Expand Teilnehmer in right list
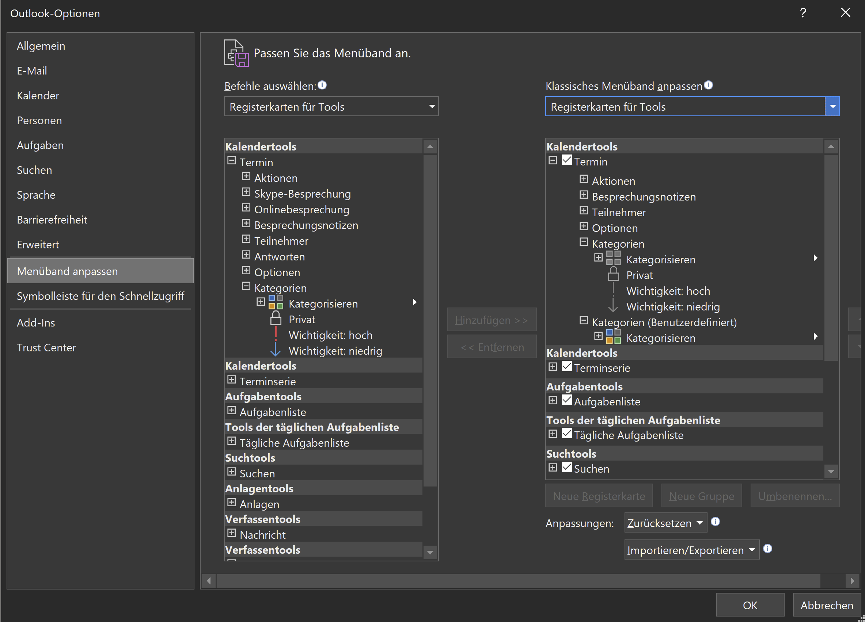The width and height of the screenshot is (865, 622). click(x=584, y=210)
